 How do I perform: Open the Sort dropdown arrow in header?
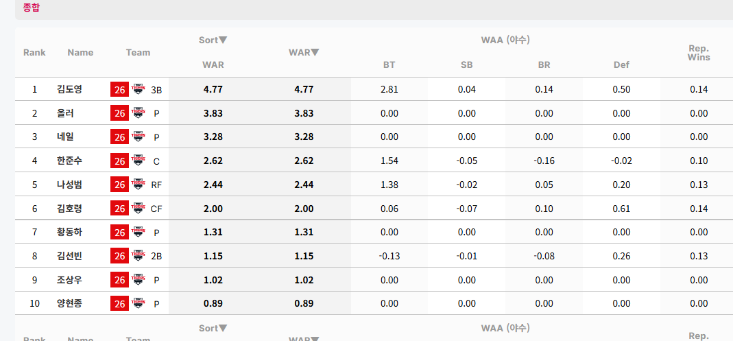click(223, 40)
